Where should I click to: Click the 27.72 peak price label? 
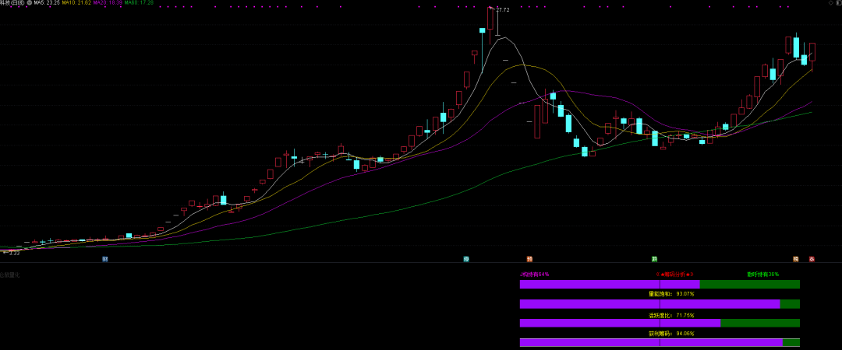pos(502,10)
